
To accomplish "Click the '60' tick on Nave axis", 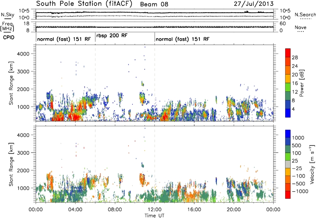I will [x=282, y=24].
